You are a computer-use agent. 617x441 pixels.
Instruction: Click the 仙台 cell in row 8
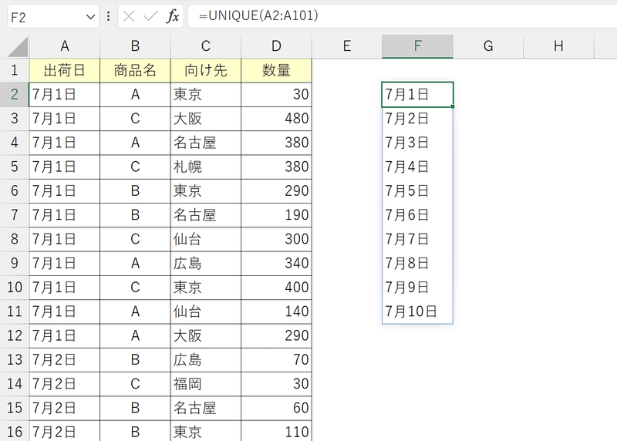[x=206, y=239]
